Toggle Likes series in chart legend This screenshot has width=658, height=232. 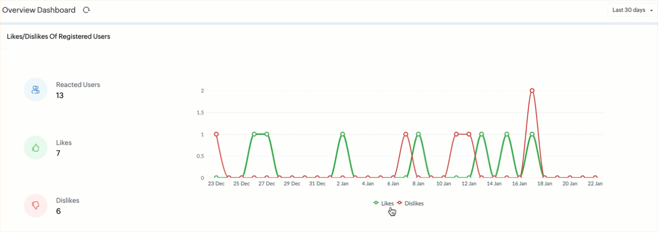pos(383,203)
